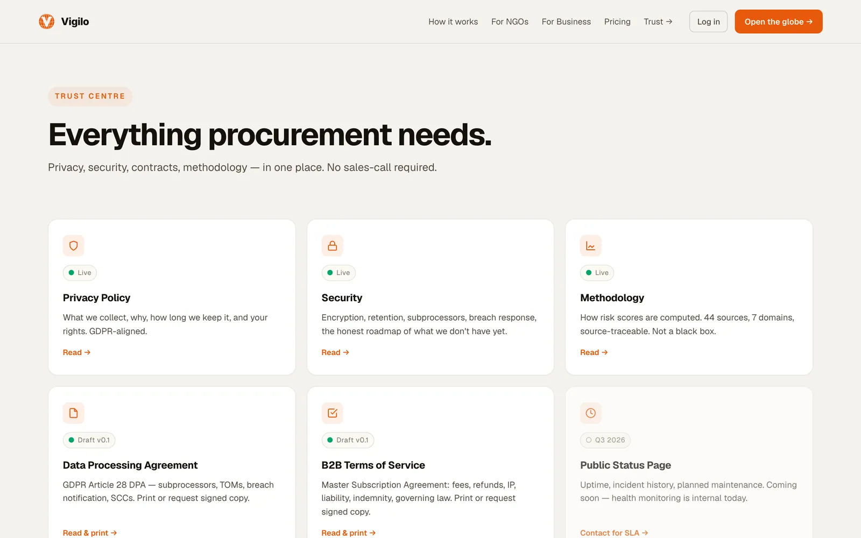Click the Vigilo globe logo icon
Screen dimensions: 861x538
coord(47,22)
